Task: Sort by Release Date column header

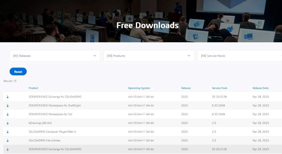Action: pyautogui.click(x=261, y=88)
